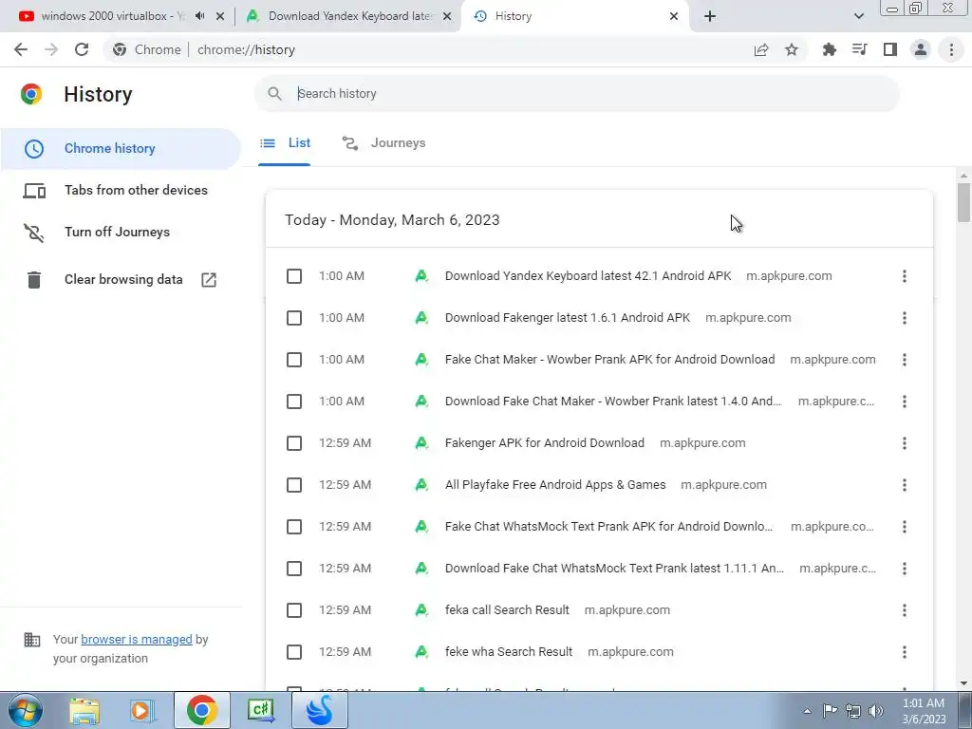Check the Fake Chat Maker APK for Android entry
Viewport: 972px width, 729px height.
click(x=294, y=360)
